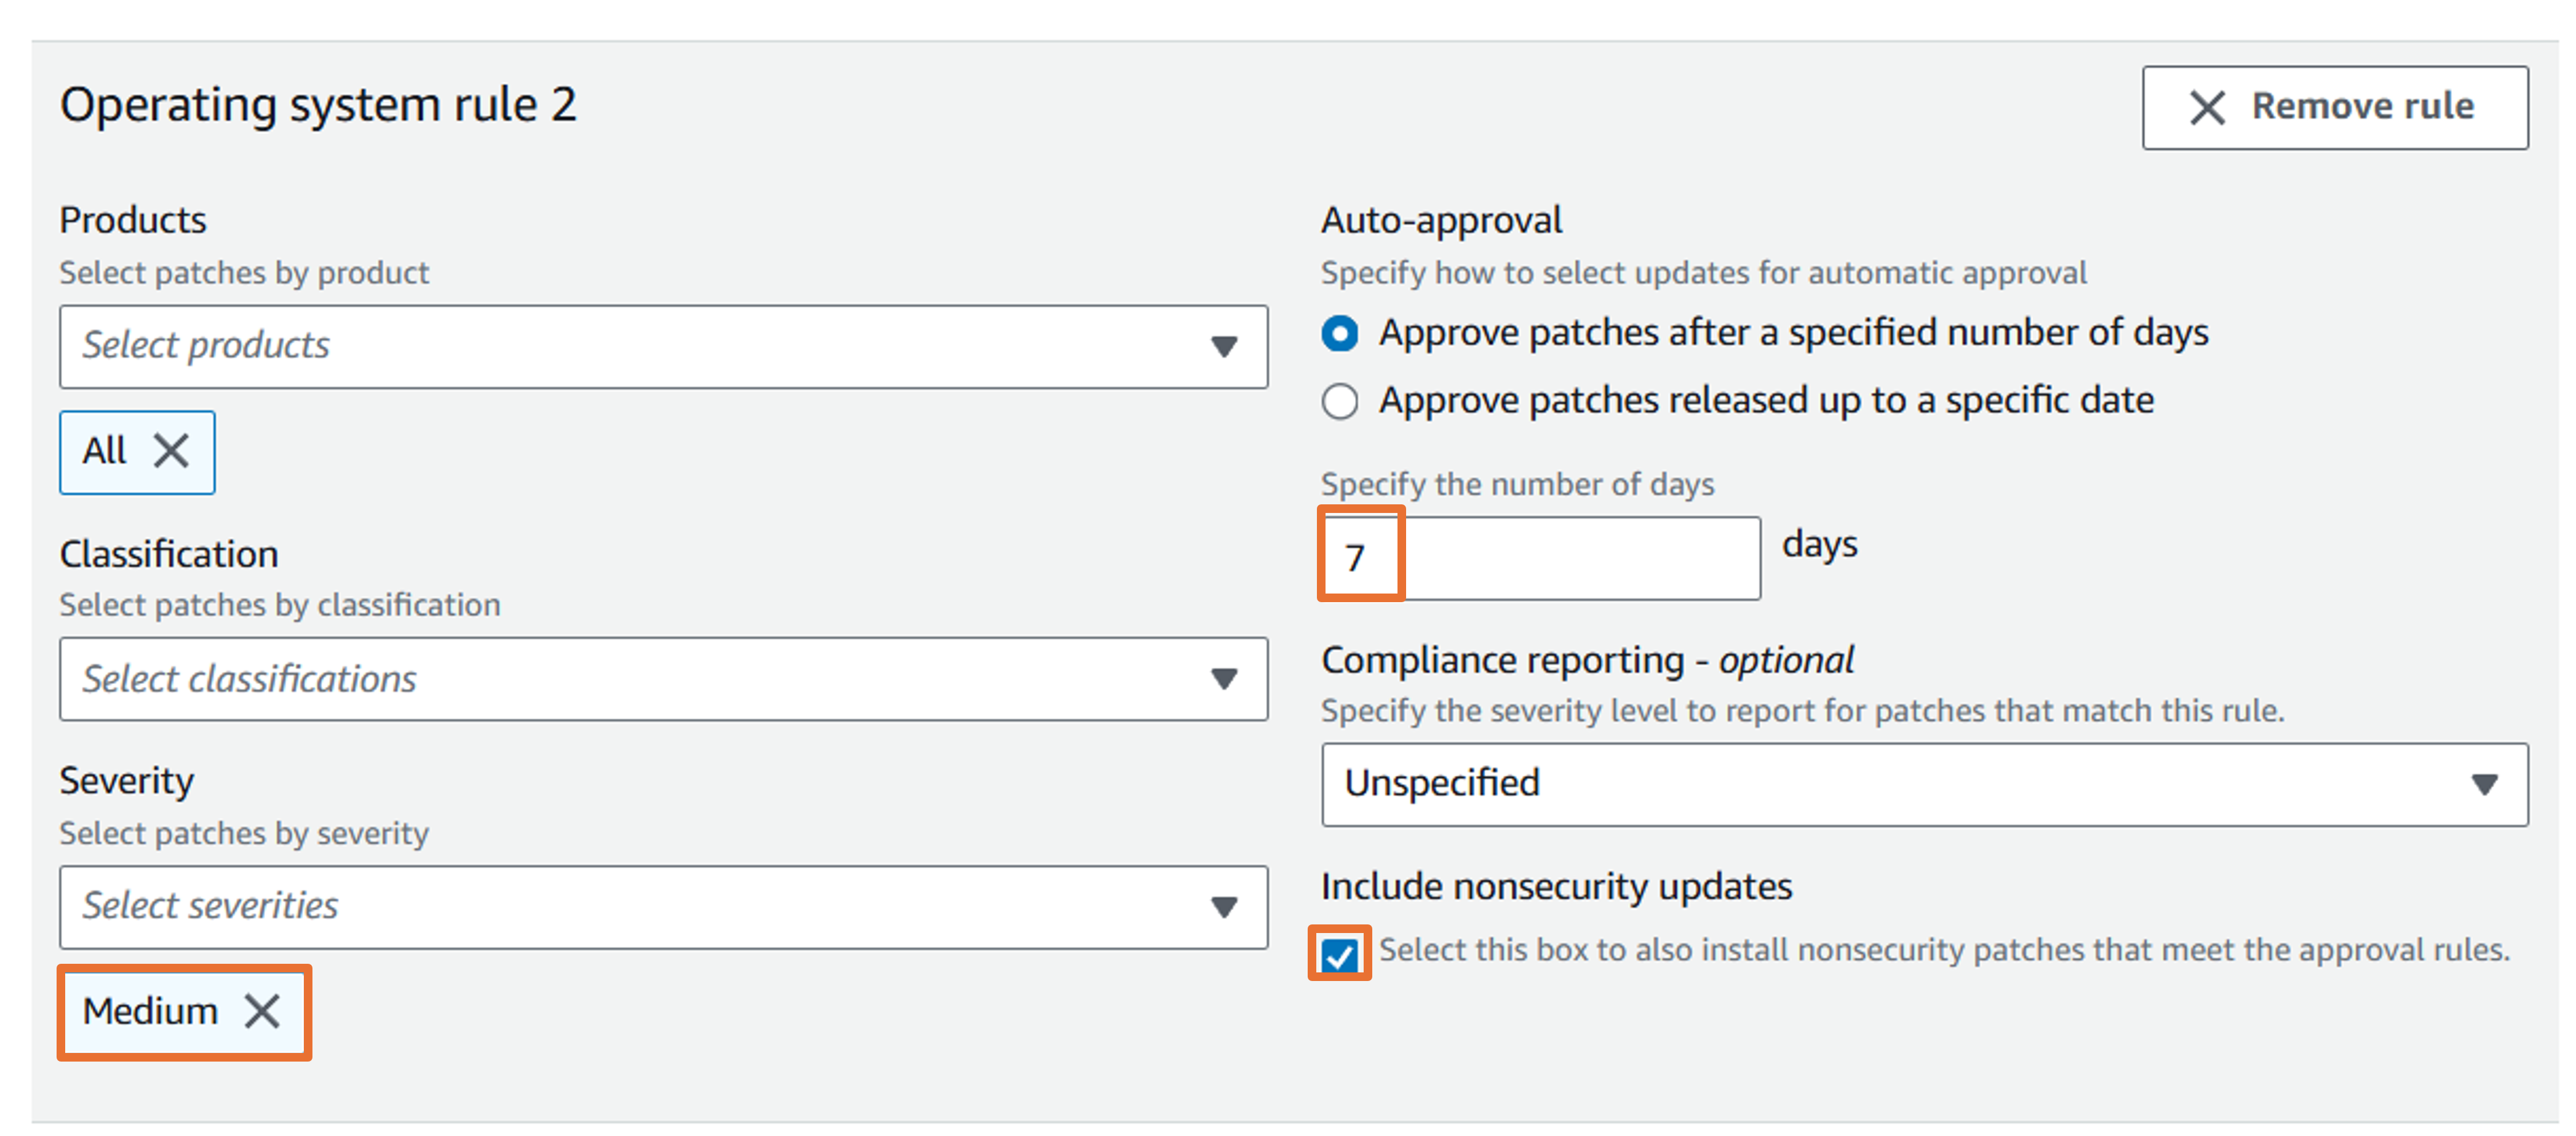Select 'Approve patches after a specified number of days'

tap(1340, 333)
